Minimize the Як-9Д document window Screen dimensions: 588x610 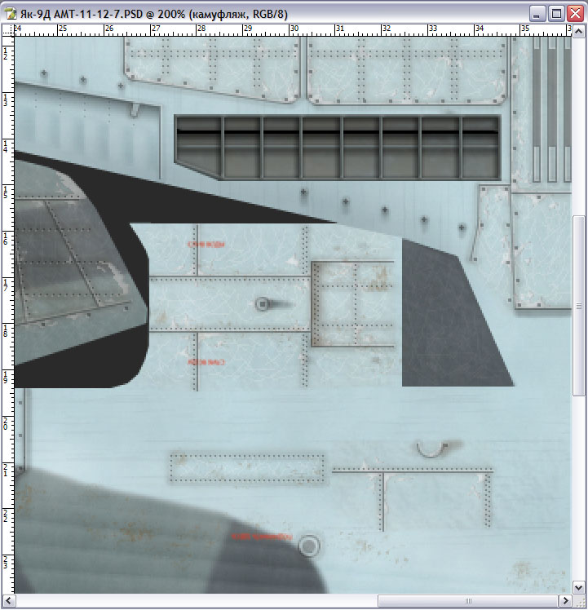pos(537,14)
